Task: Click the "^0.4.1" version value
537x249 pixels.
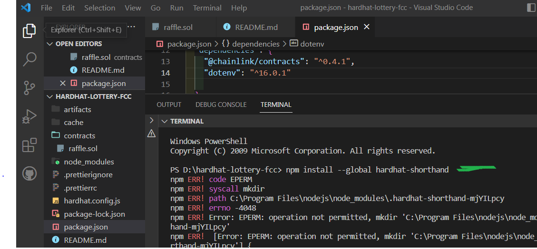Action: coord(331,62)
